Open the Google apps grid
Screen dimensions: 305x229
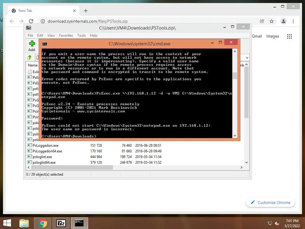coord(290,36)
